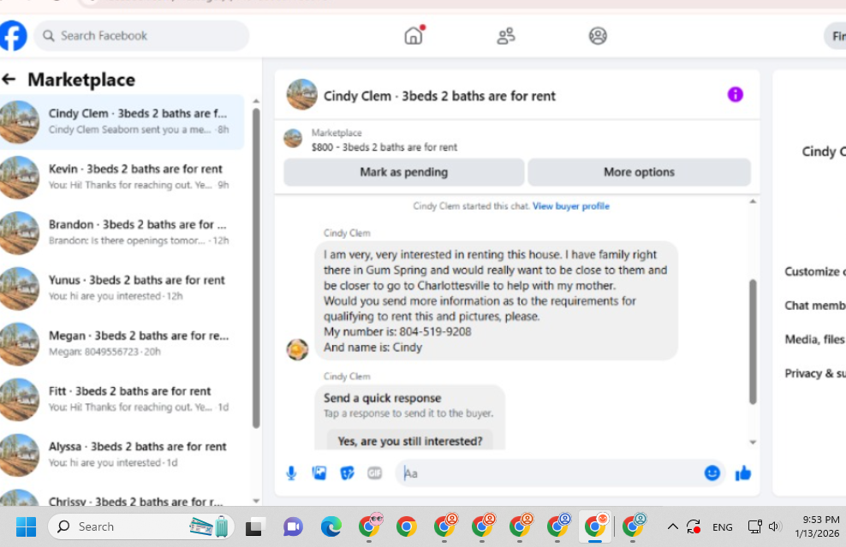
Task: Open Cindy Clem conversation in list
Action: pyautogui.click(x=122, y=122)
